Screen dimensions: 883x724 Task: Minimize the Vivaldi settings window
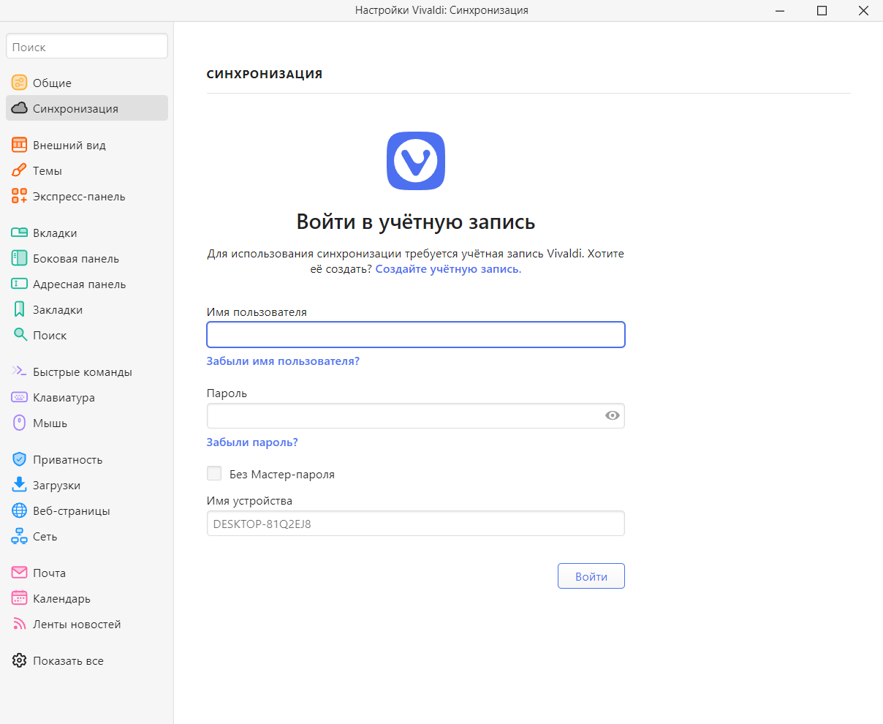[781, 10]
